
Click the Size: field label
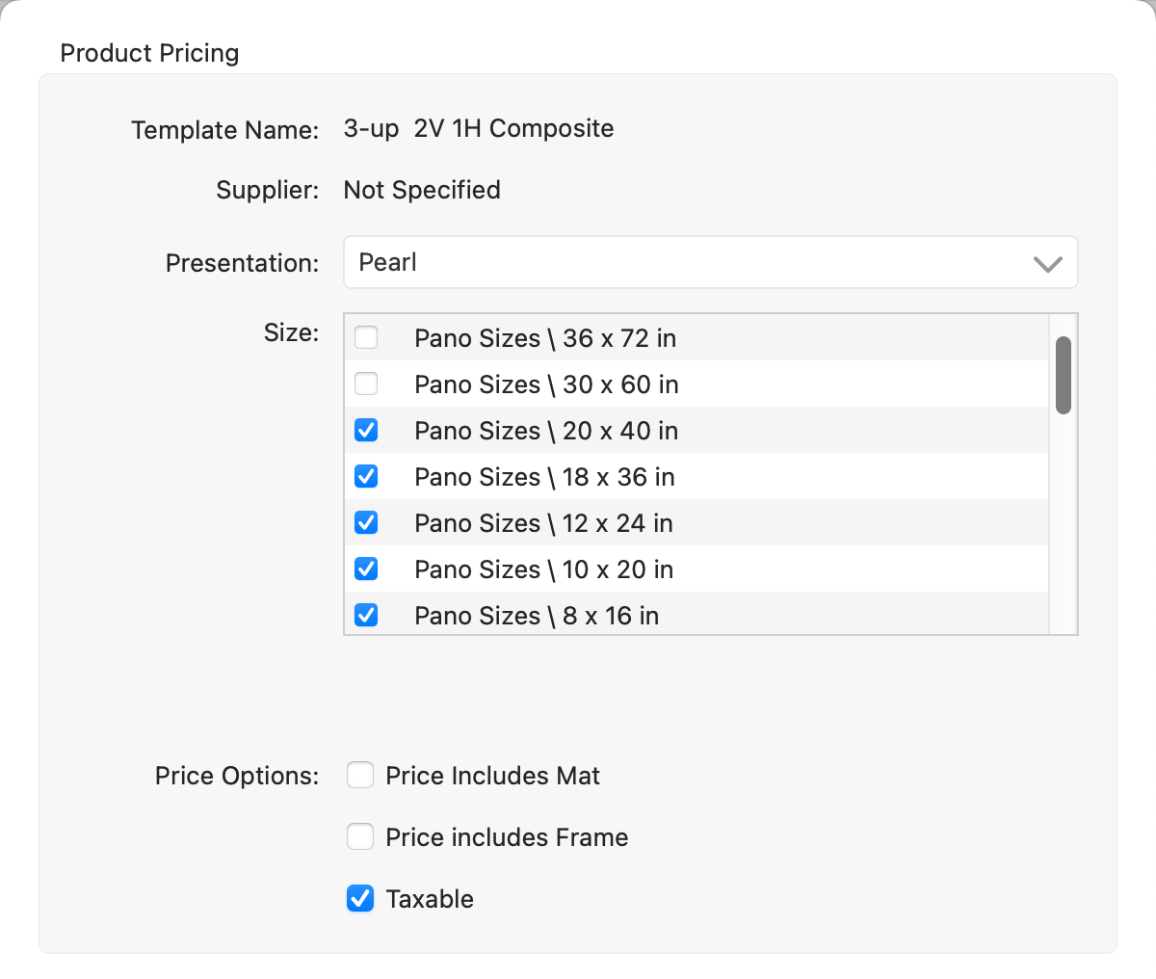click(291, 332)
